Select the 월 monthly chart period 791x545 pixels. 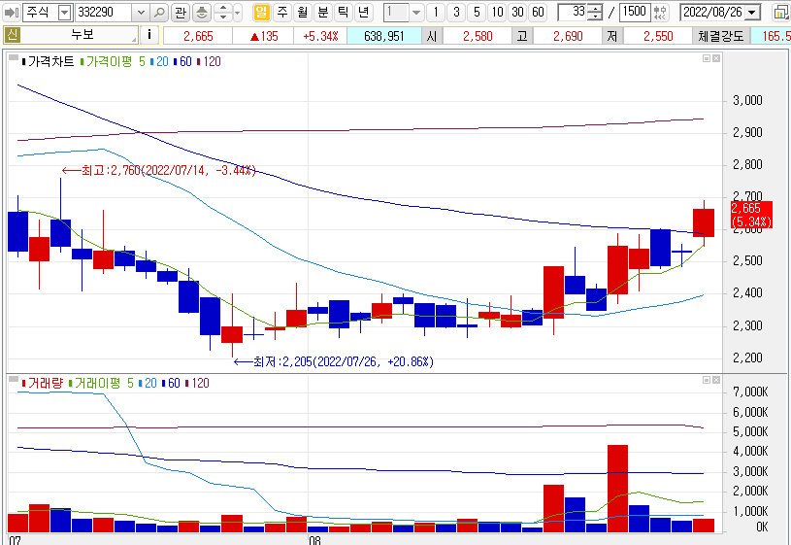pyautogui.click(x=302, y=12)
